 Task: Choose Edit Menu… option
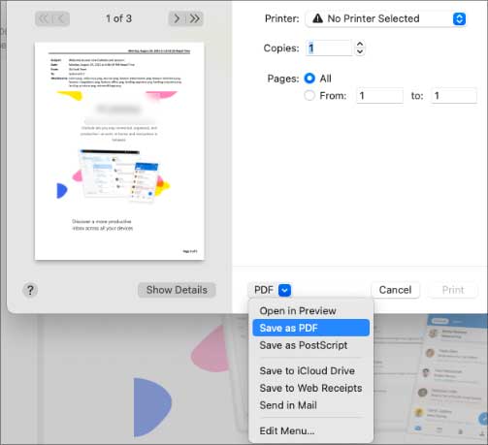pos(310,430)
